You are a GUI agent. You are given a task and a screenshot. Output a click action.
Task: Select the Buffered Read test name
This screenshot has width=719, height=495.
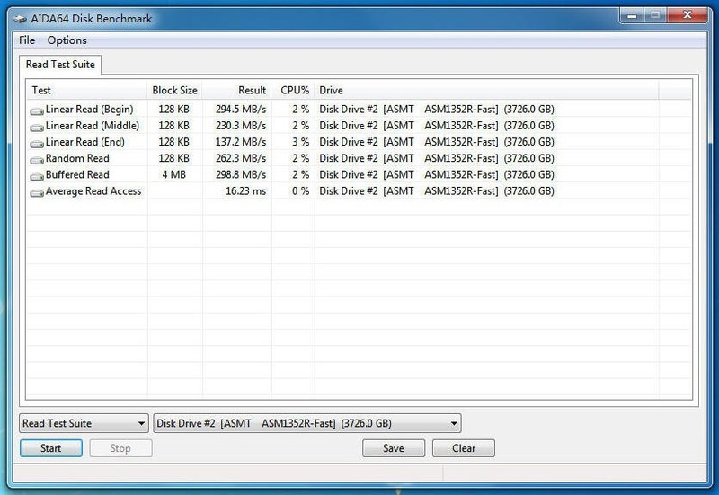coord(77,174)
